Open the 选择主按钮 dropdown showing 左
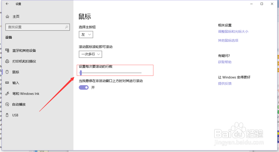 86,35
